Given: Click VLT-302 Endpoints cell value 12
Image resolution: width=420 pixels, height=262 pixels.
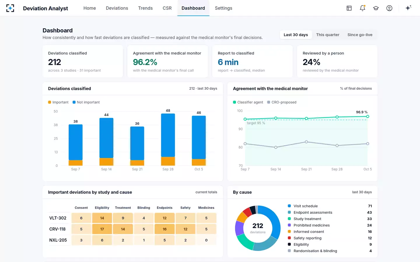Looking at the screenshot, I should click(164, 218).
